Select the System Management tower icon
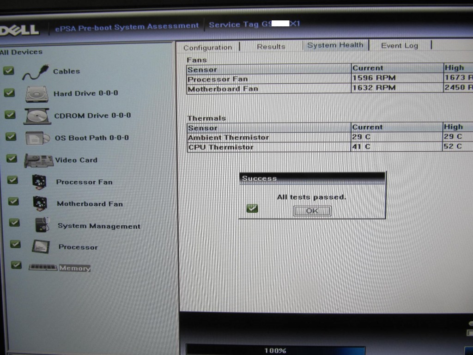Screen dimensions: 473x355 (x=42, y=225)
